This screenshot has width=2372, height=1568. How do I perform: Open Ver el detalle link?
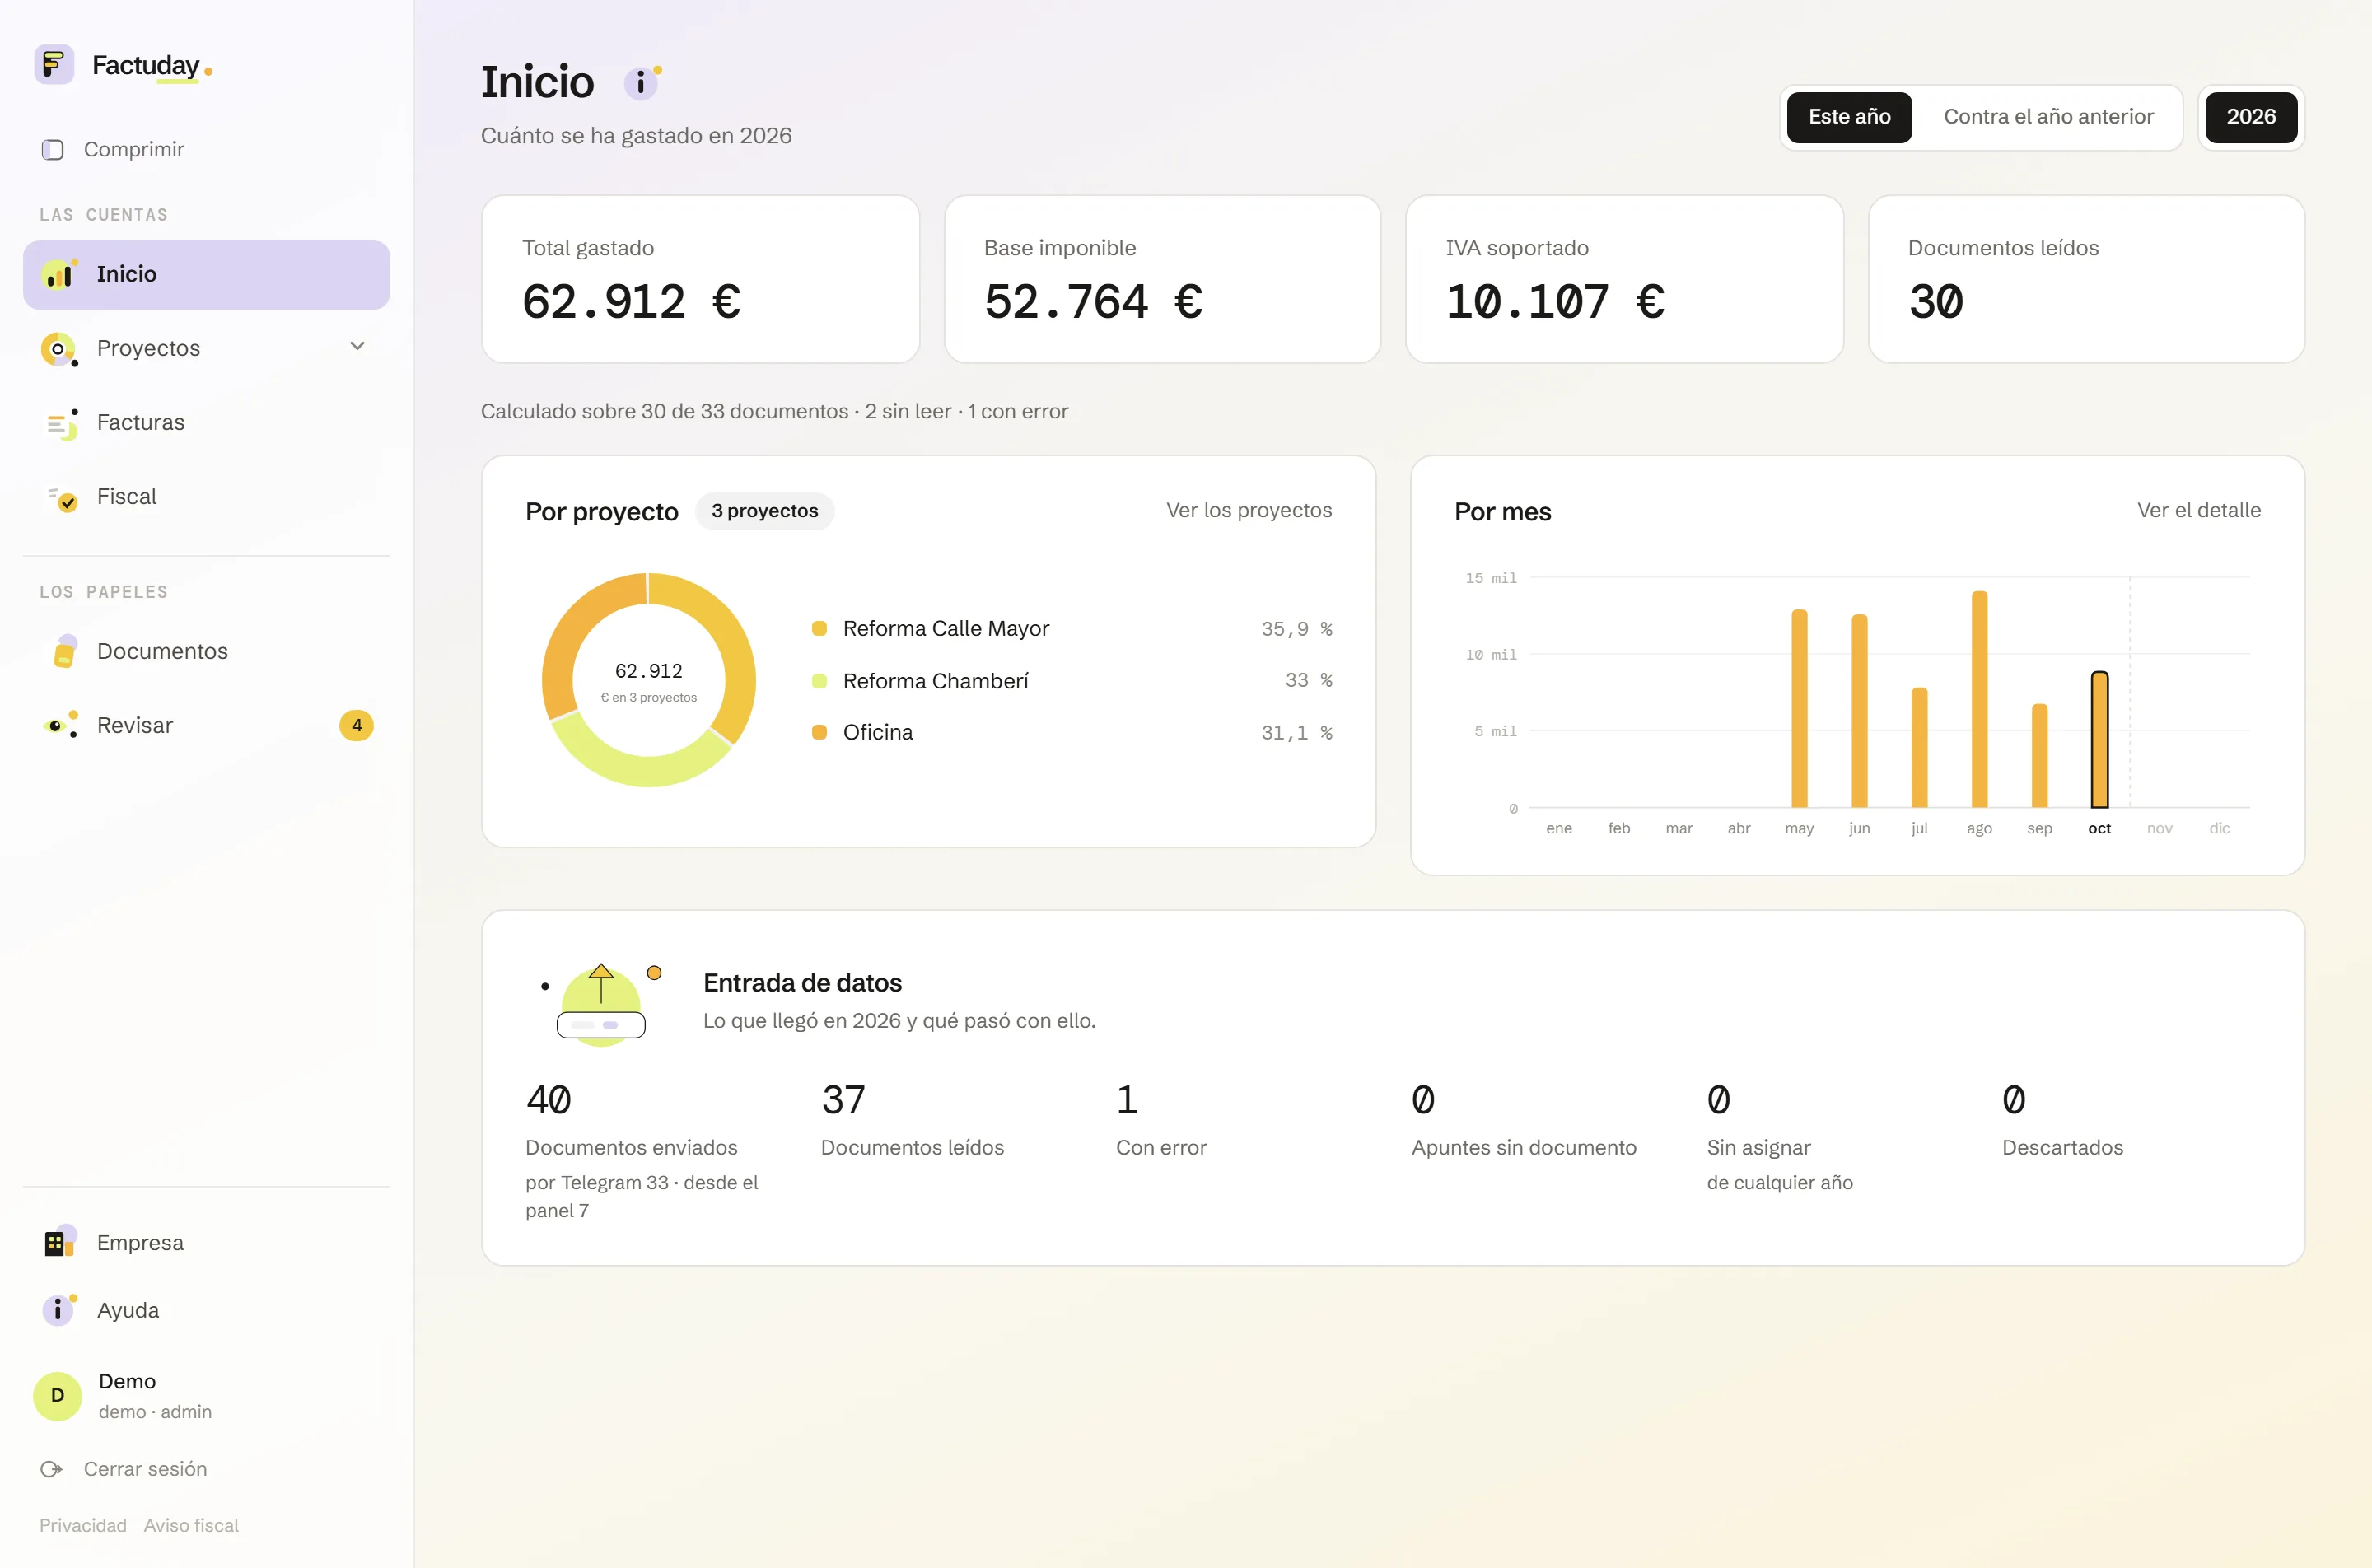[2199, 510]
